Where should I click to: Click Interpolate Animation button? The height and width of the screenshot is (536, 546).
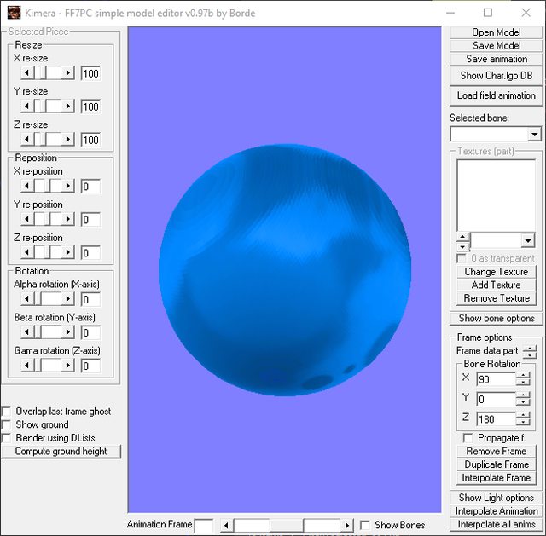(x=497, y=511)
